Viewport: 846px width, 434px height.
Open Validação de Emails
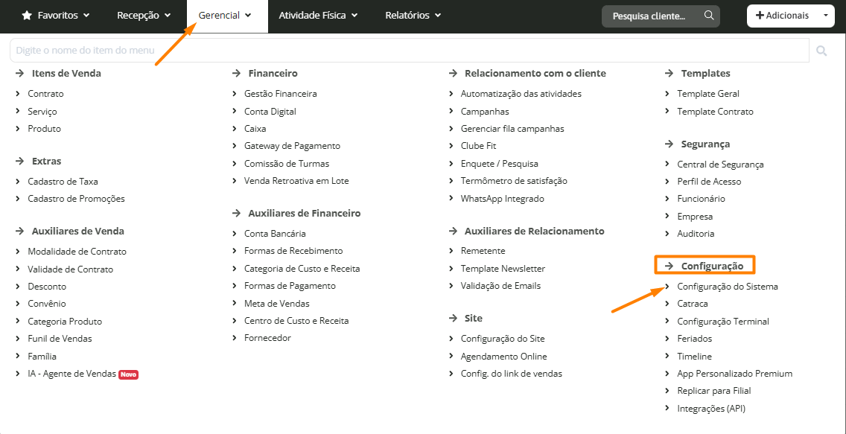[500, 286]
